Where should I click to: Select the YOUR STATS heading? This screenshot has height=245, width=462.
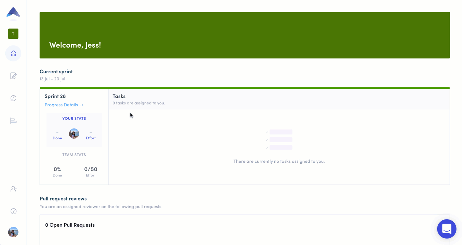tap(74, 118)
